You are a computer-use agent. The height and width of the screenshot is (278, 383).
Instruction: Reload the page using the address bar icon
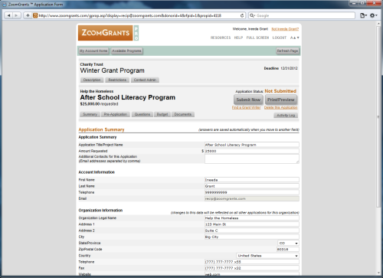[242, 15]
